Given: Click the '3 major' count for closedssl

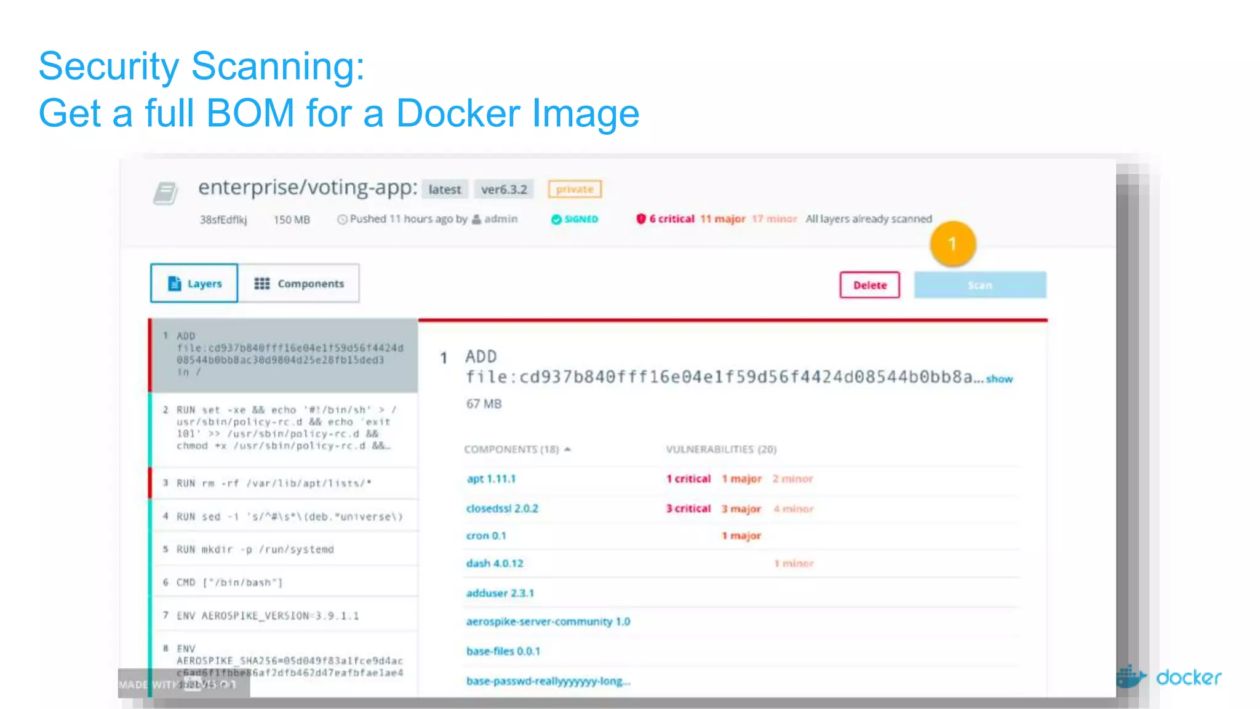Looking at the screenshot, I should coord(741,509).
